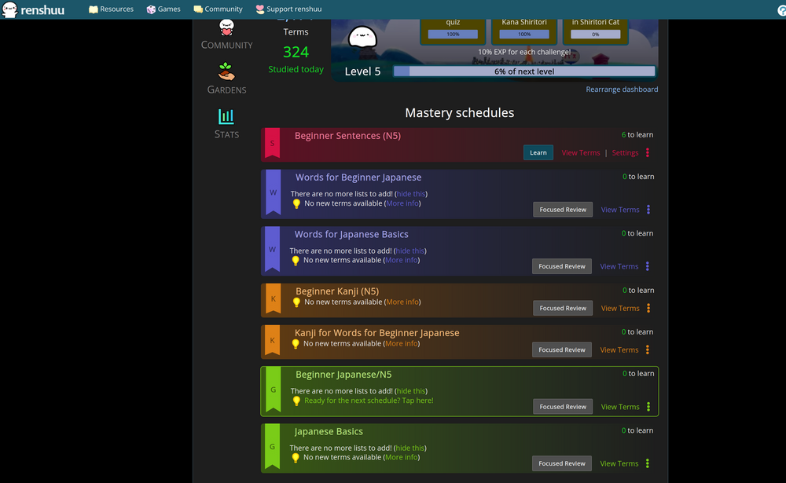The width and height of the screenshot is (786, 483).
Task: Open the Gardens sidebar icon
Action: coord(226,71)
